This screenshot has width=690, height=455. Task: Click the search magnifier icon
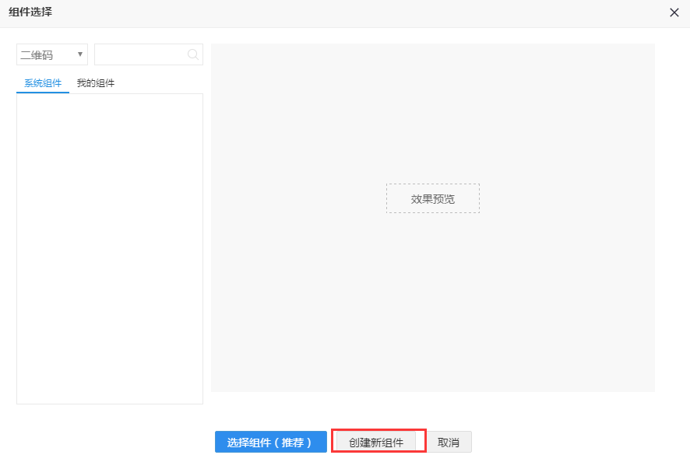[x=192, y=54]
